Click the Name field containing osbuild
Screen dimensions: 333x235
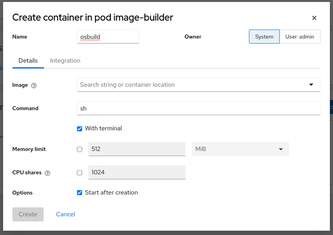[108, 37]
